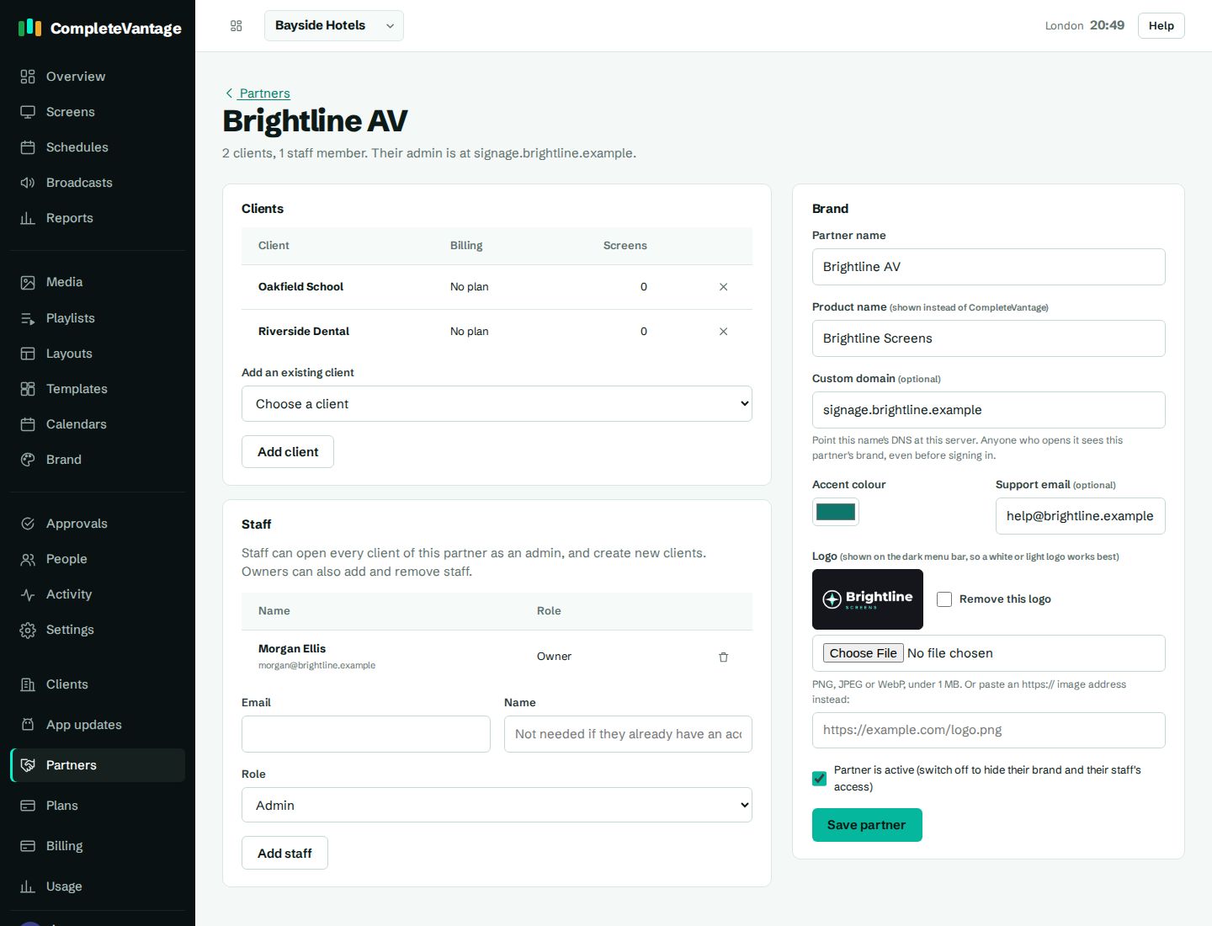Click the CompleteVantage logo
Screen dimensions: 1212x926
tap(99, 28)
